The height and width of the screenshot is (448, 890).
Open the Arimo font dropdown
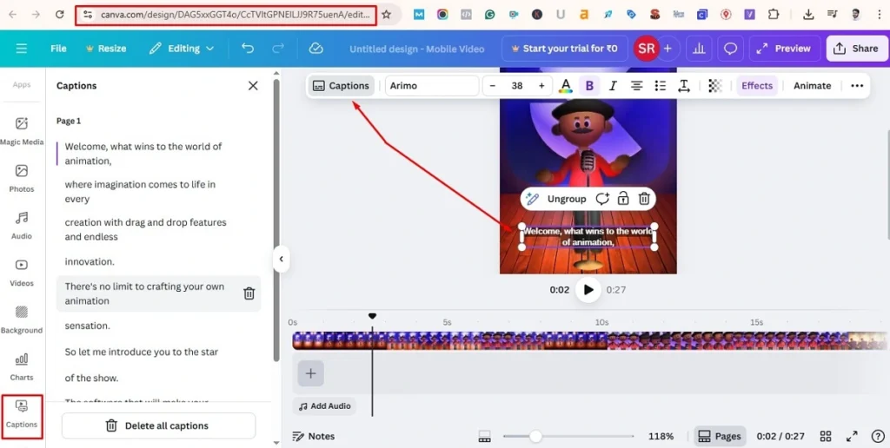click(x=431, y=86)
